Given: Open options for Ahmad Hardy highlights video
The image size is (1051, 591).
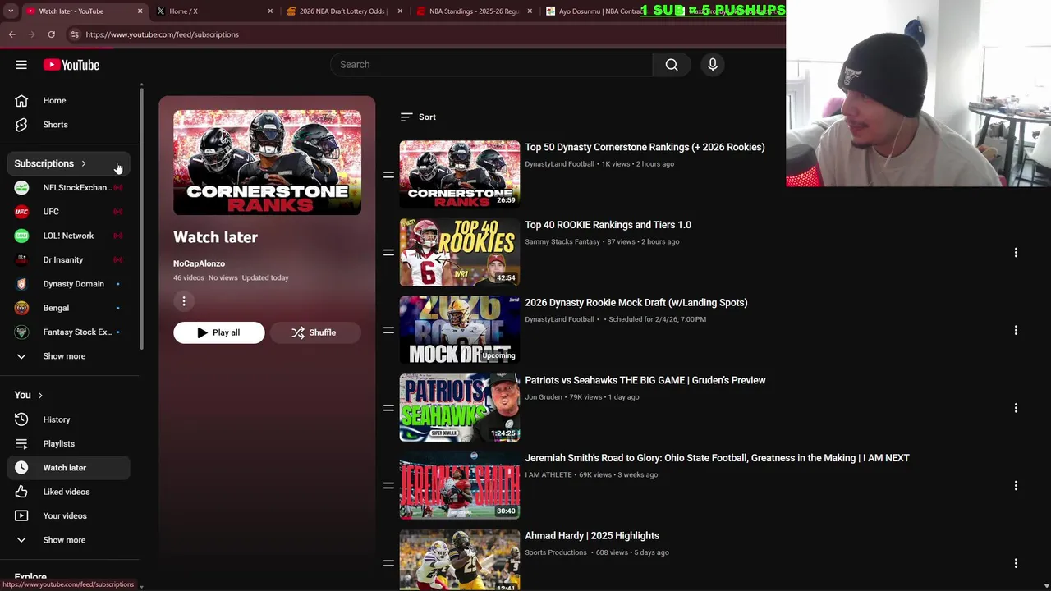Looking at the screenshot, I should coord(1016,564).
